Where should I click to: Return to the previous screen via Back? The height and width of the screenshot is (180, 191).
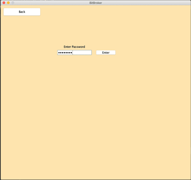pos(22,12)
